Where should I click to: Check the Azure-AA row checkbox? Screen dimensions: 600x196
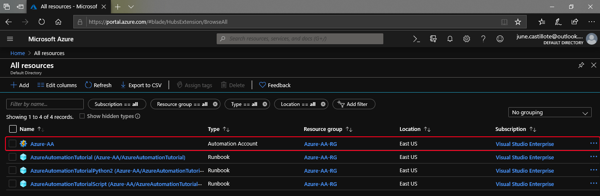point(12,144)
